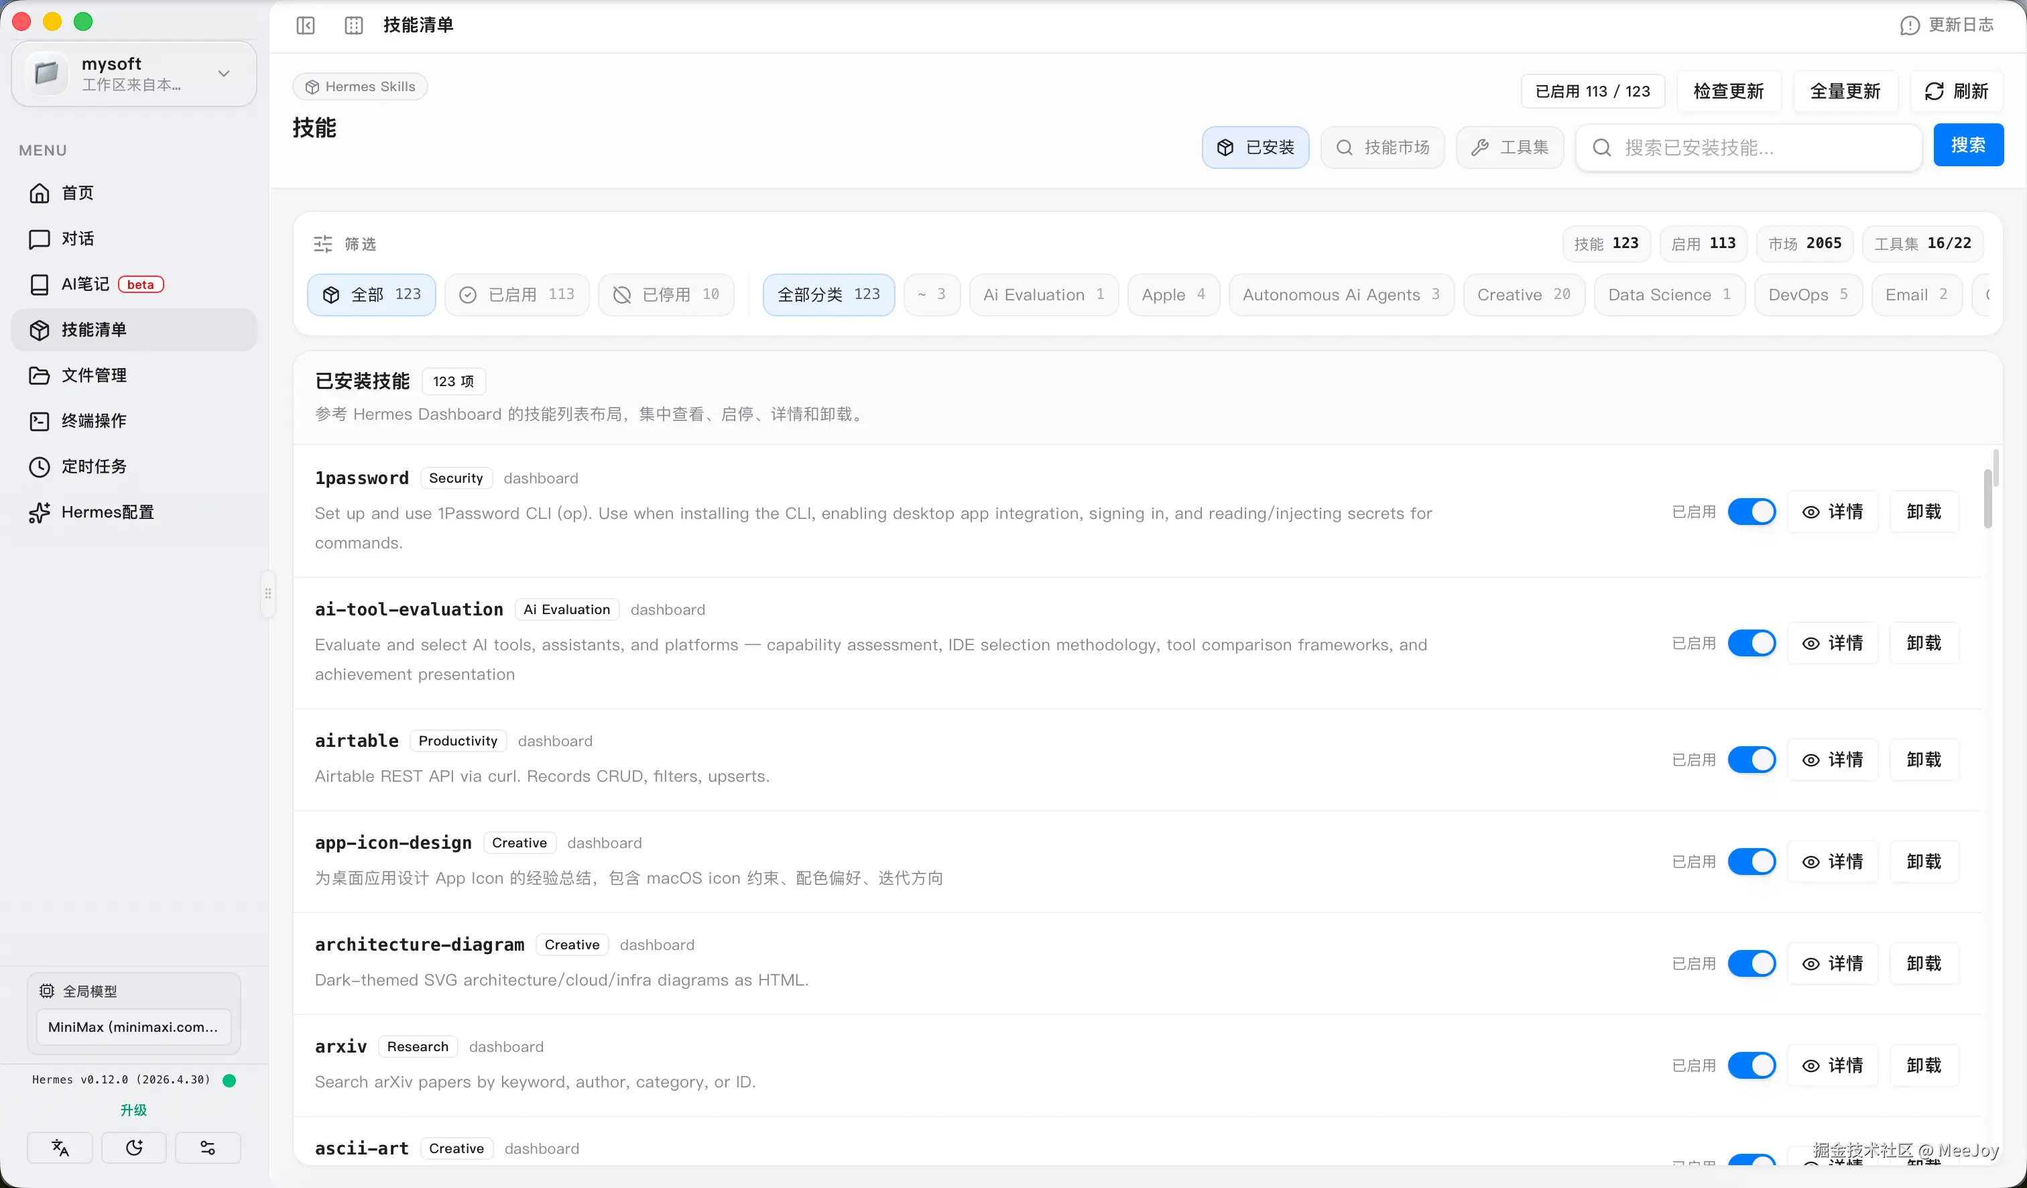Click the mysoft workspace folder icon
Screen dimensions: 2027x1188
click(47, 74)
